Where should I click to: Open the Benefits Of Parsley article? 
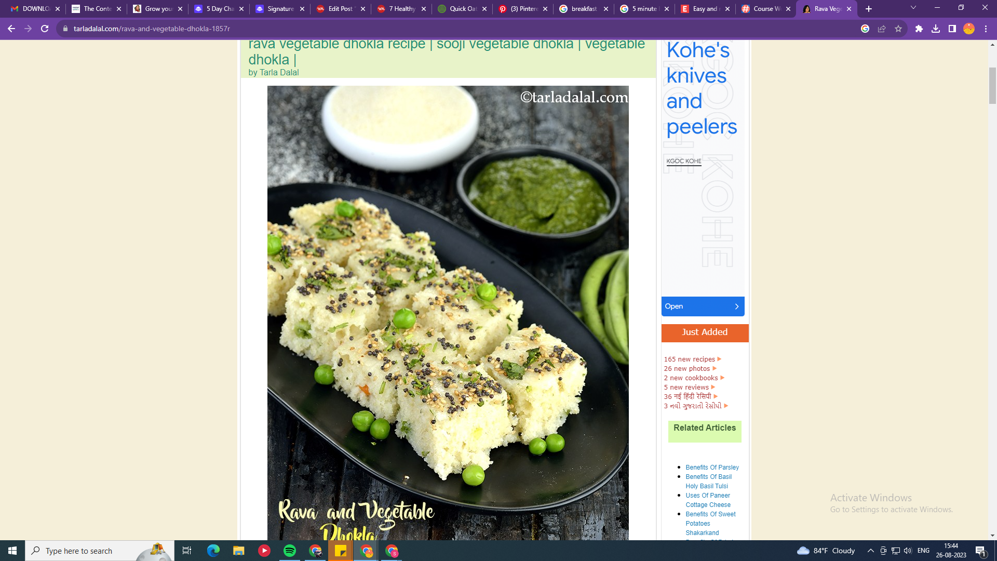click(712, 467)
